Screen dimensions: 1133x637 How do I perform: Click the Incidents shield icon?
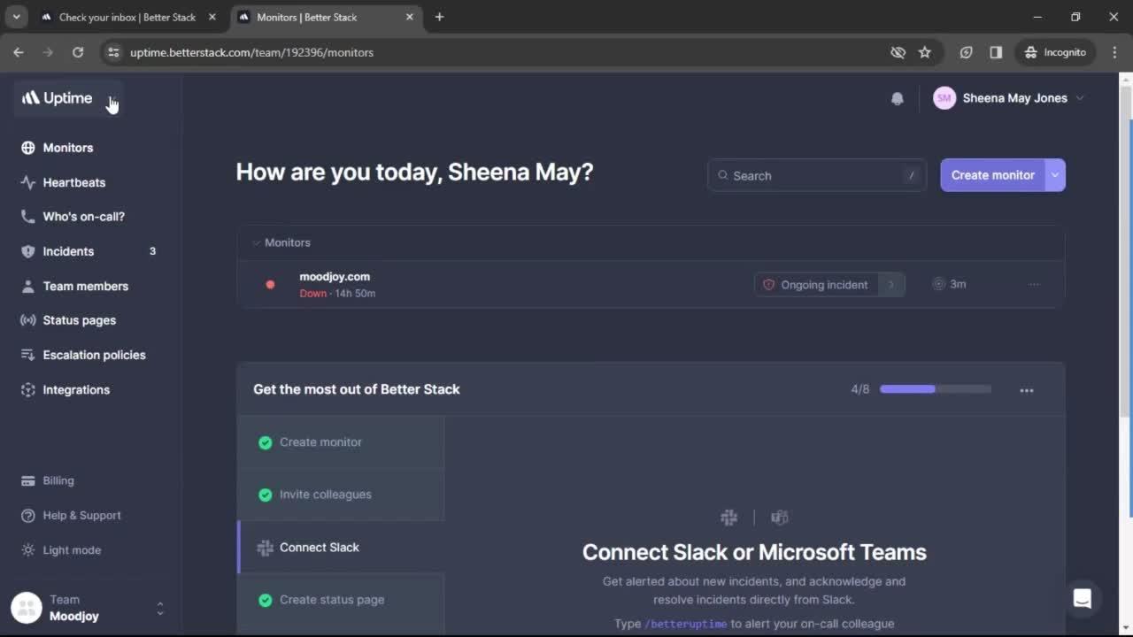click(x=28, y=251)
